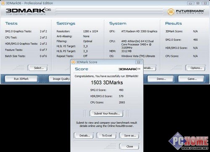The width and height of the screenshot is (210, 152).
Task: Click resolution value '1280 x 1024'
Action: [90, 31]
